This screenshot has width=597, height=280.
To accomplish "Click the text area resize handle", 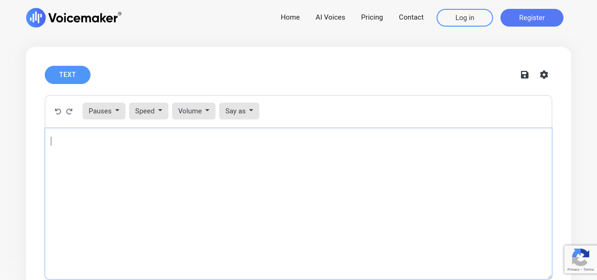I will pos(549,276).
